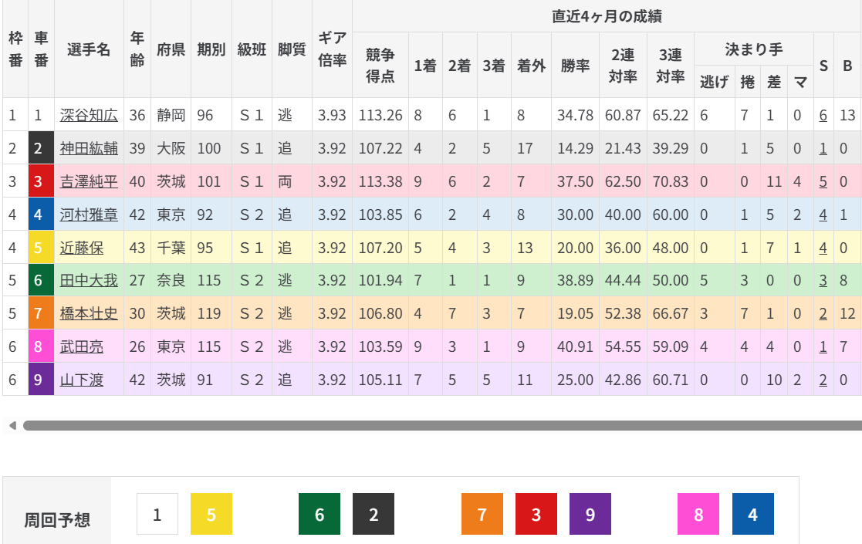Click S column link in 深谷知広 row

[823, 115]
